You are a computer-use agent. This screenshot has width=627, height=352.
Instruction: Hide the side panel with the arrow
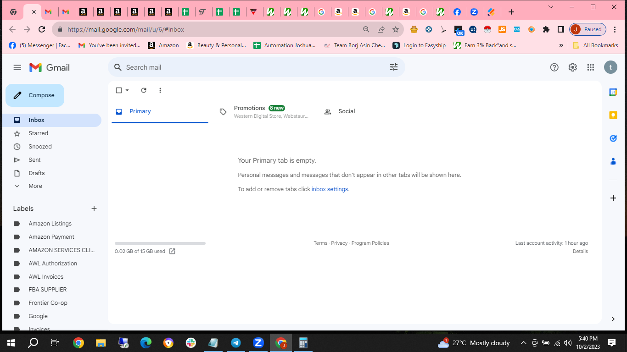coord(613,319)
